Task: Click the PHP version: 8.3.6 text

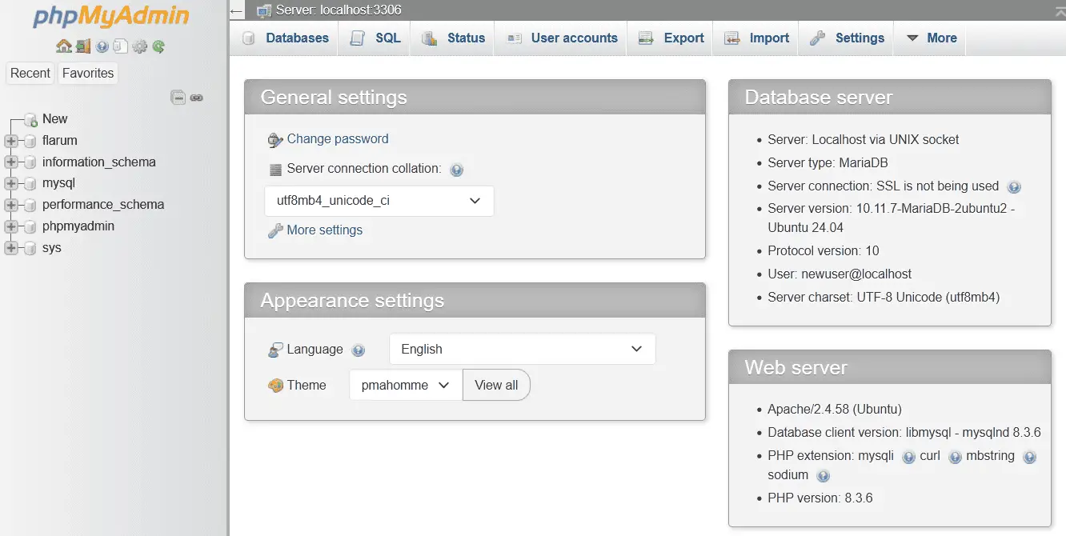Action: (820, 498)
